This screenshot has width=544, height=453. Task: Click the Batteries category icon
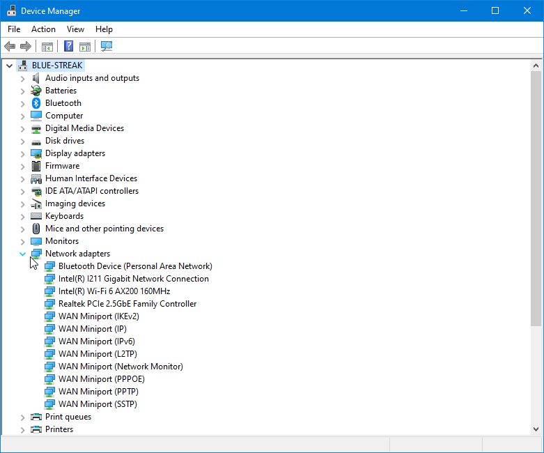click(x=36, y=91)
